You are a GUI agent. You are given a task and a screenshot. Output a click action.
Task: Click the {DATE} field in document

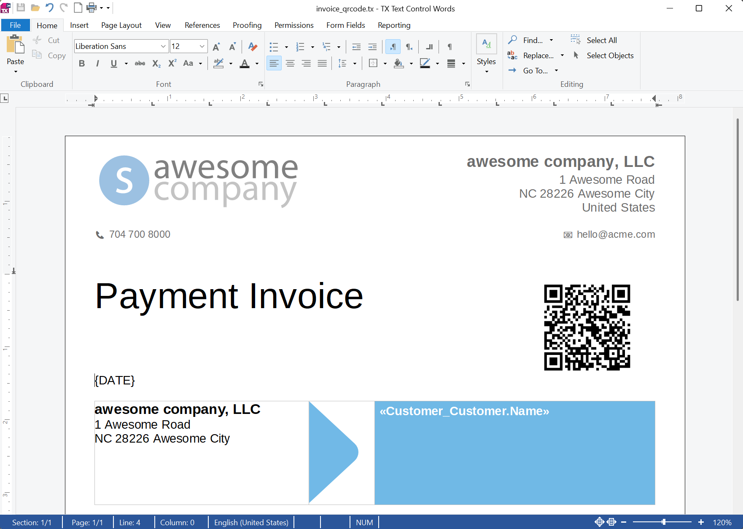click(115, 380)
